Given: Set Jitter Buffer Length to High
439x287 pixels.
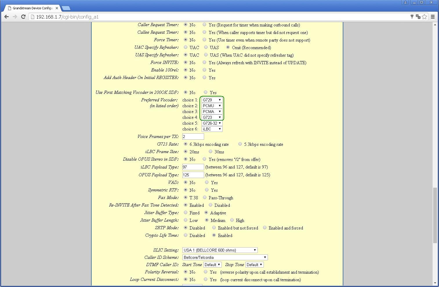Looking at the screenshot, I should pyautogui.click(x=232, y=220).
